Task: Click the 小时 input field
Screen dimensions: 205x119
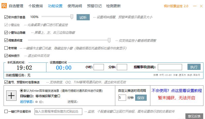Action: 99,67
